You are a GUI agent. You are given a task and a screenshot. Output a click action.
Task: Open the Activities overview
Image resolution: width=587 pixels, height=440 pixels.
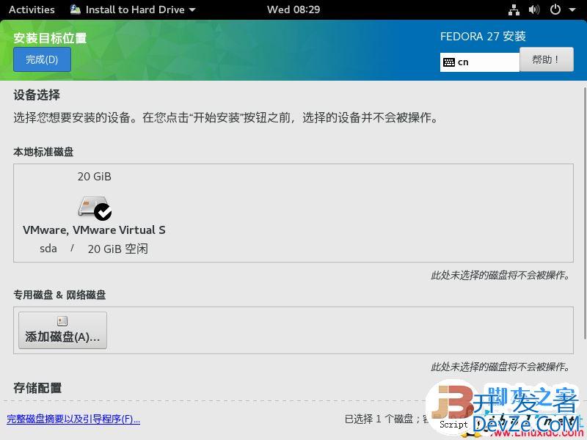[x=32, y=10]
